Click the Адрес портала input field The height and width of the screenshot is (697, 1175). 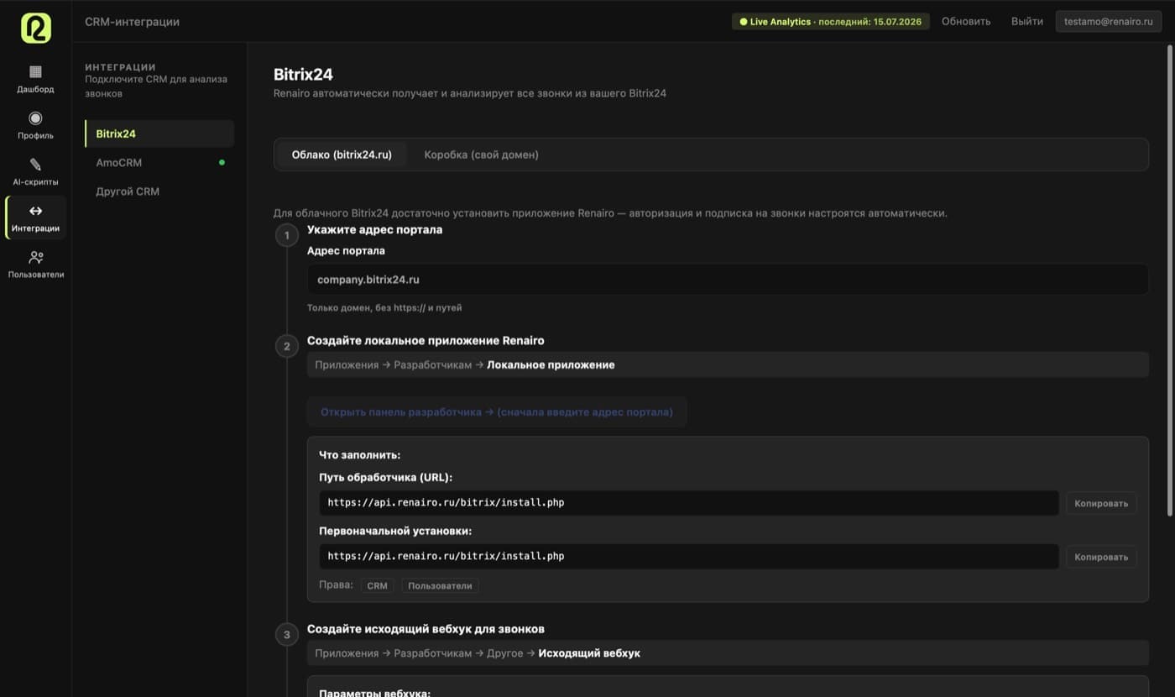(x=728, y=280)
